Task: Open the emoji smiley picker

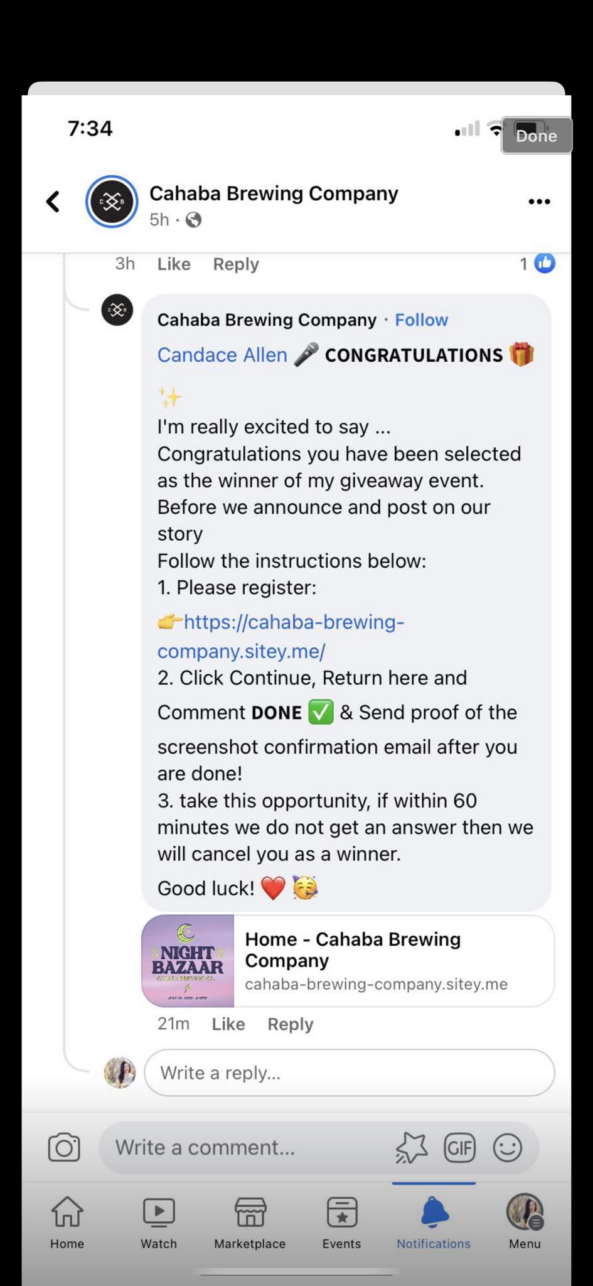Action: pyautogui.click(x=507, y=1148)
